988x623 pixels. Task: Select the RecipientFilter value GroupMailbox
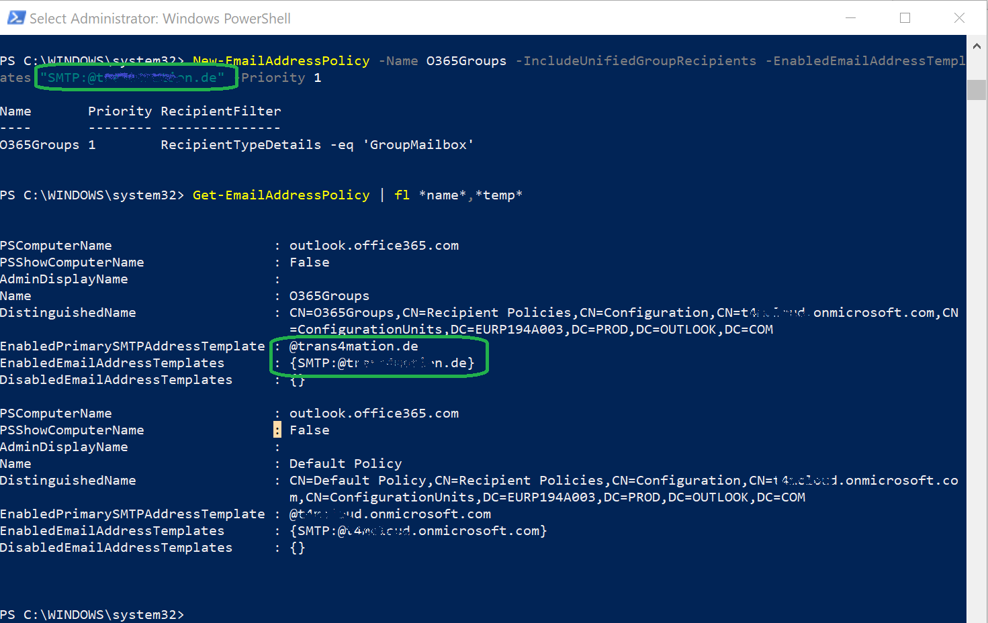tap(418, 144)
